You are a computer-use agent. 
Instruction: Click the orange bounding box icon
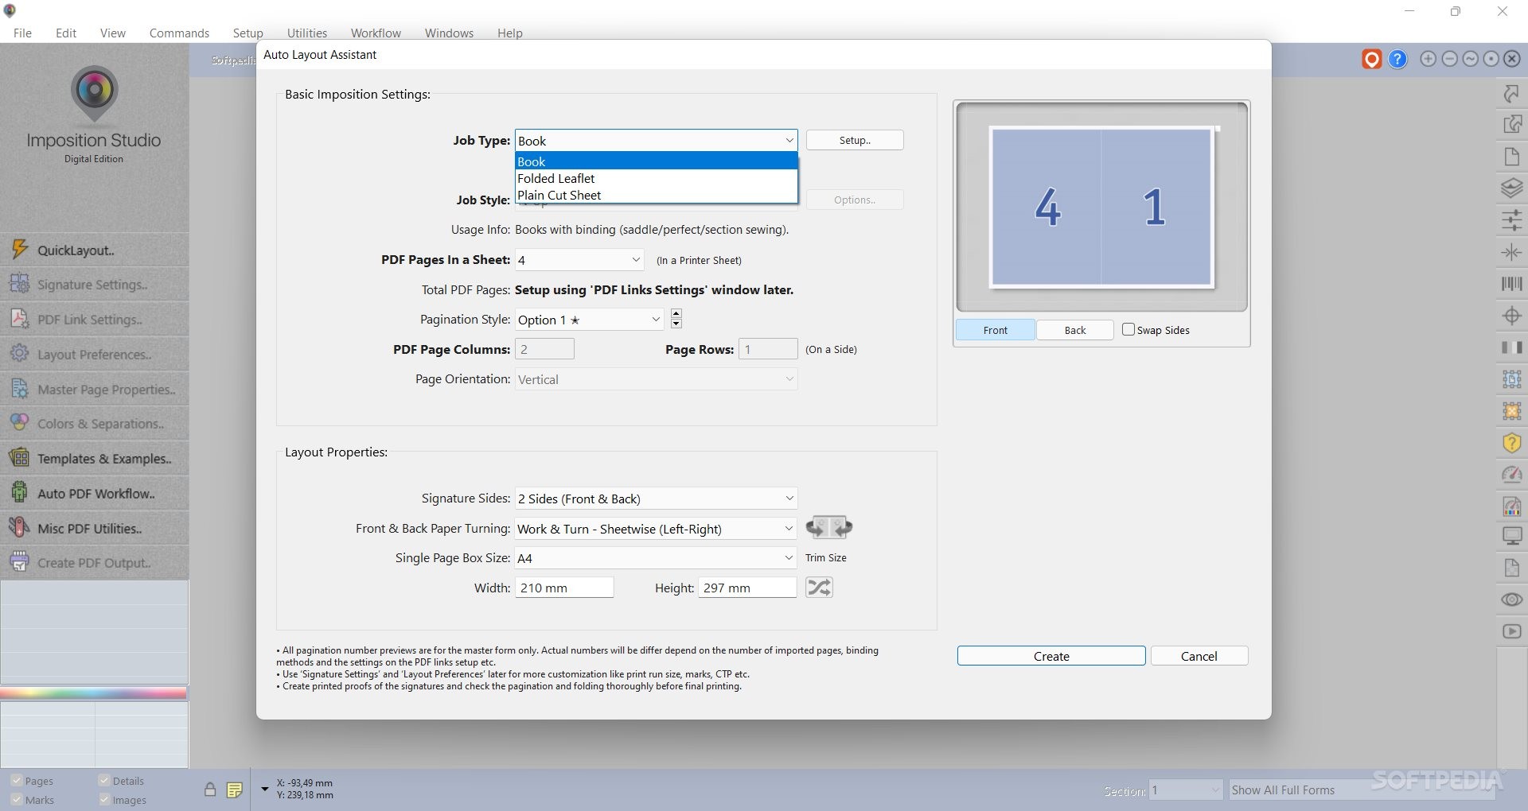point(1511,411)
